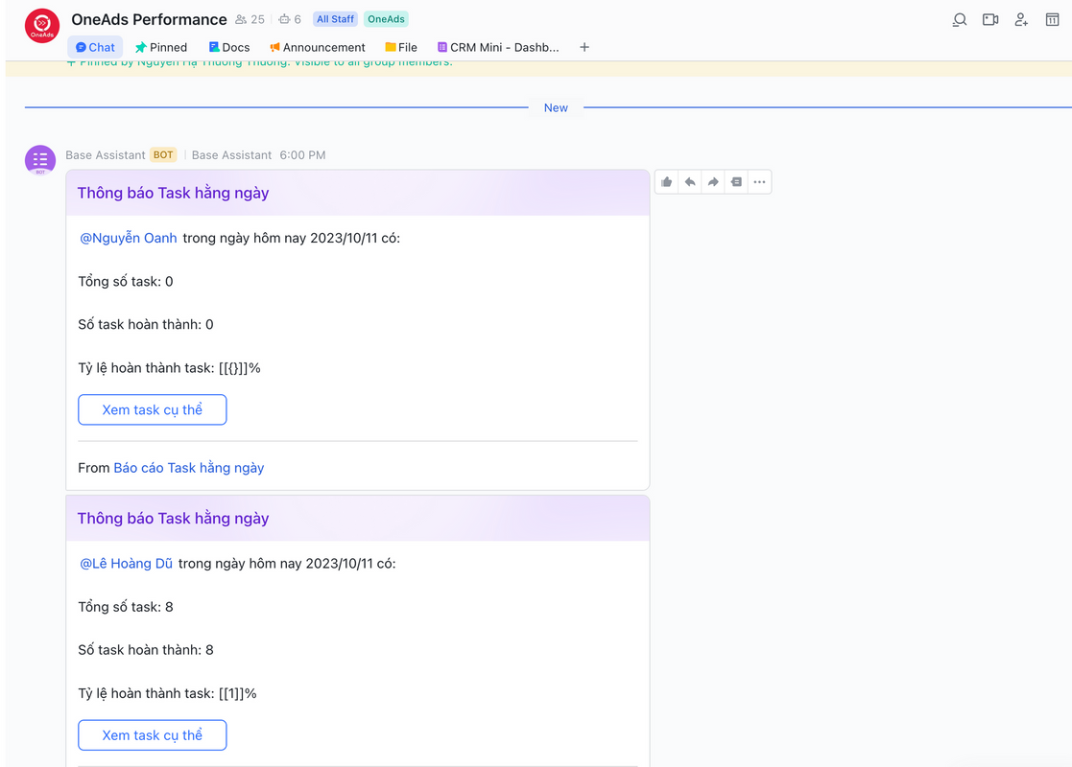Click the message action icon beside forward
The width and height of the screenshot is (1072, 767).
pos(736,181)
